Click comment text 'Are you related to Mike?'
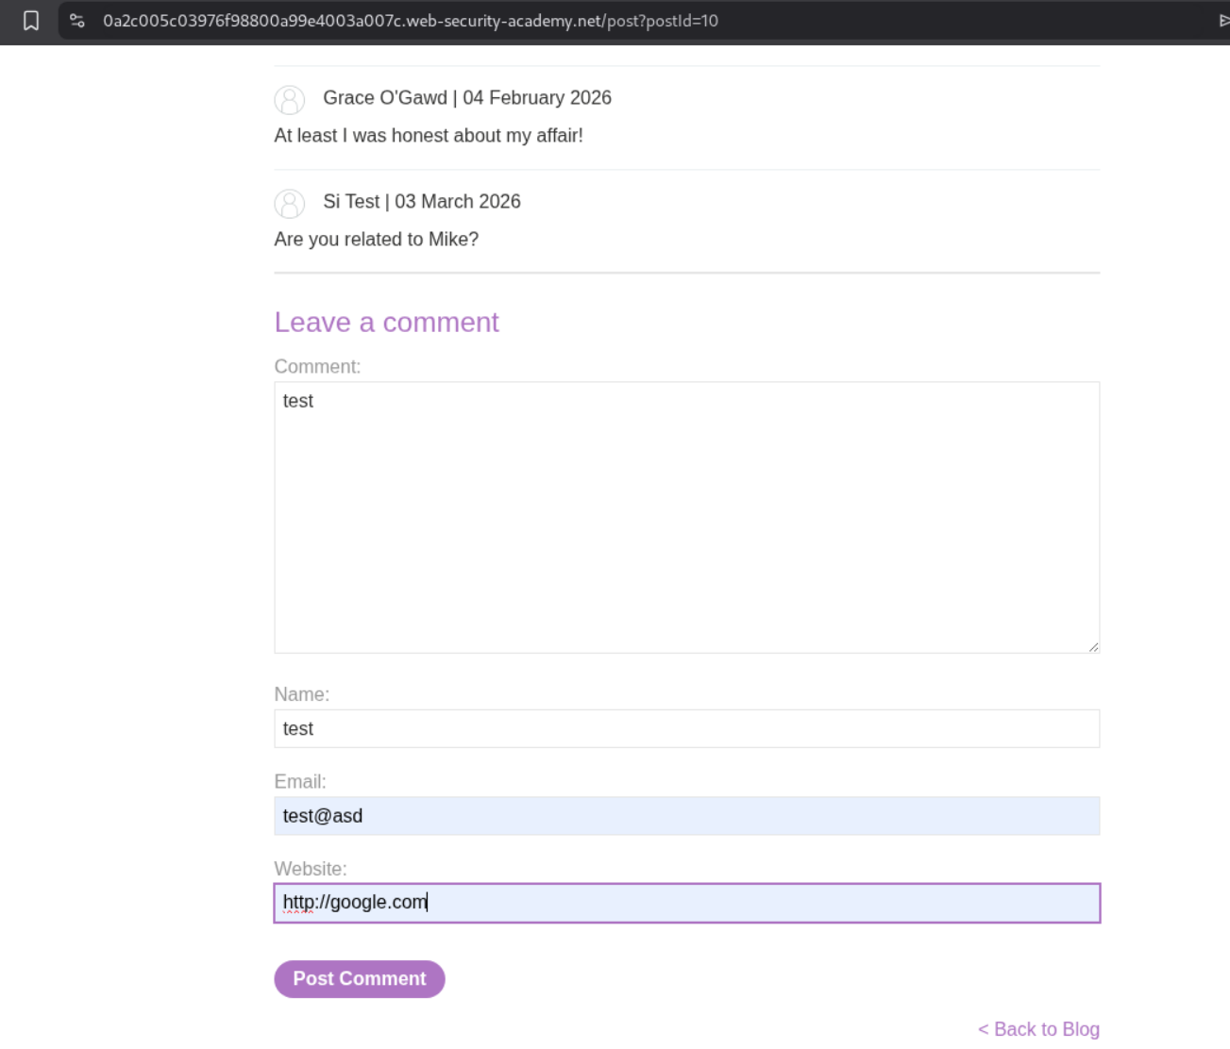 376,240
